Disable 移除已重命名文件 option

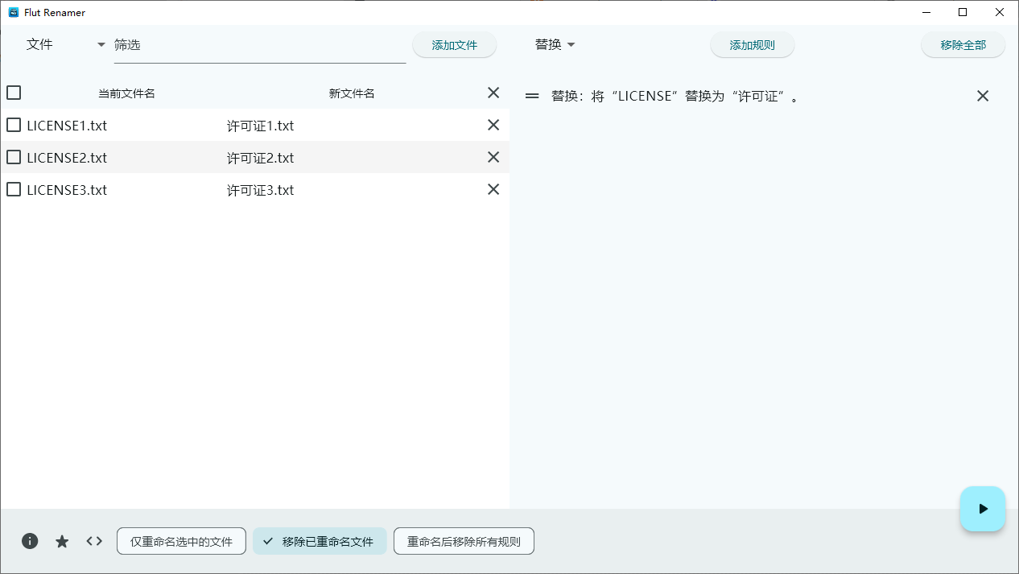(320, 541)
